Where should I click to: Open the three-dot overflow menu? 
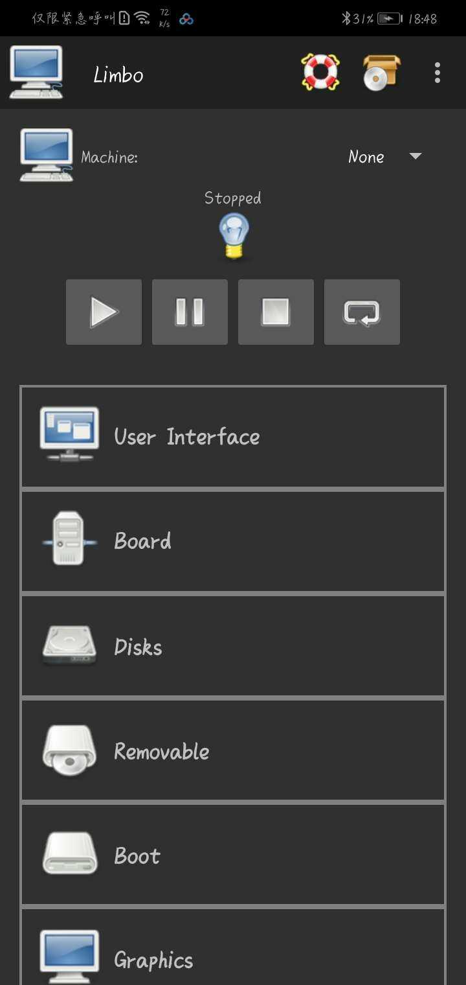[438, 73]
